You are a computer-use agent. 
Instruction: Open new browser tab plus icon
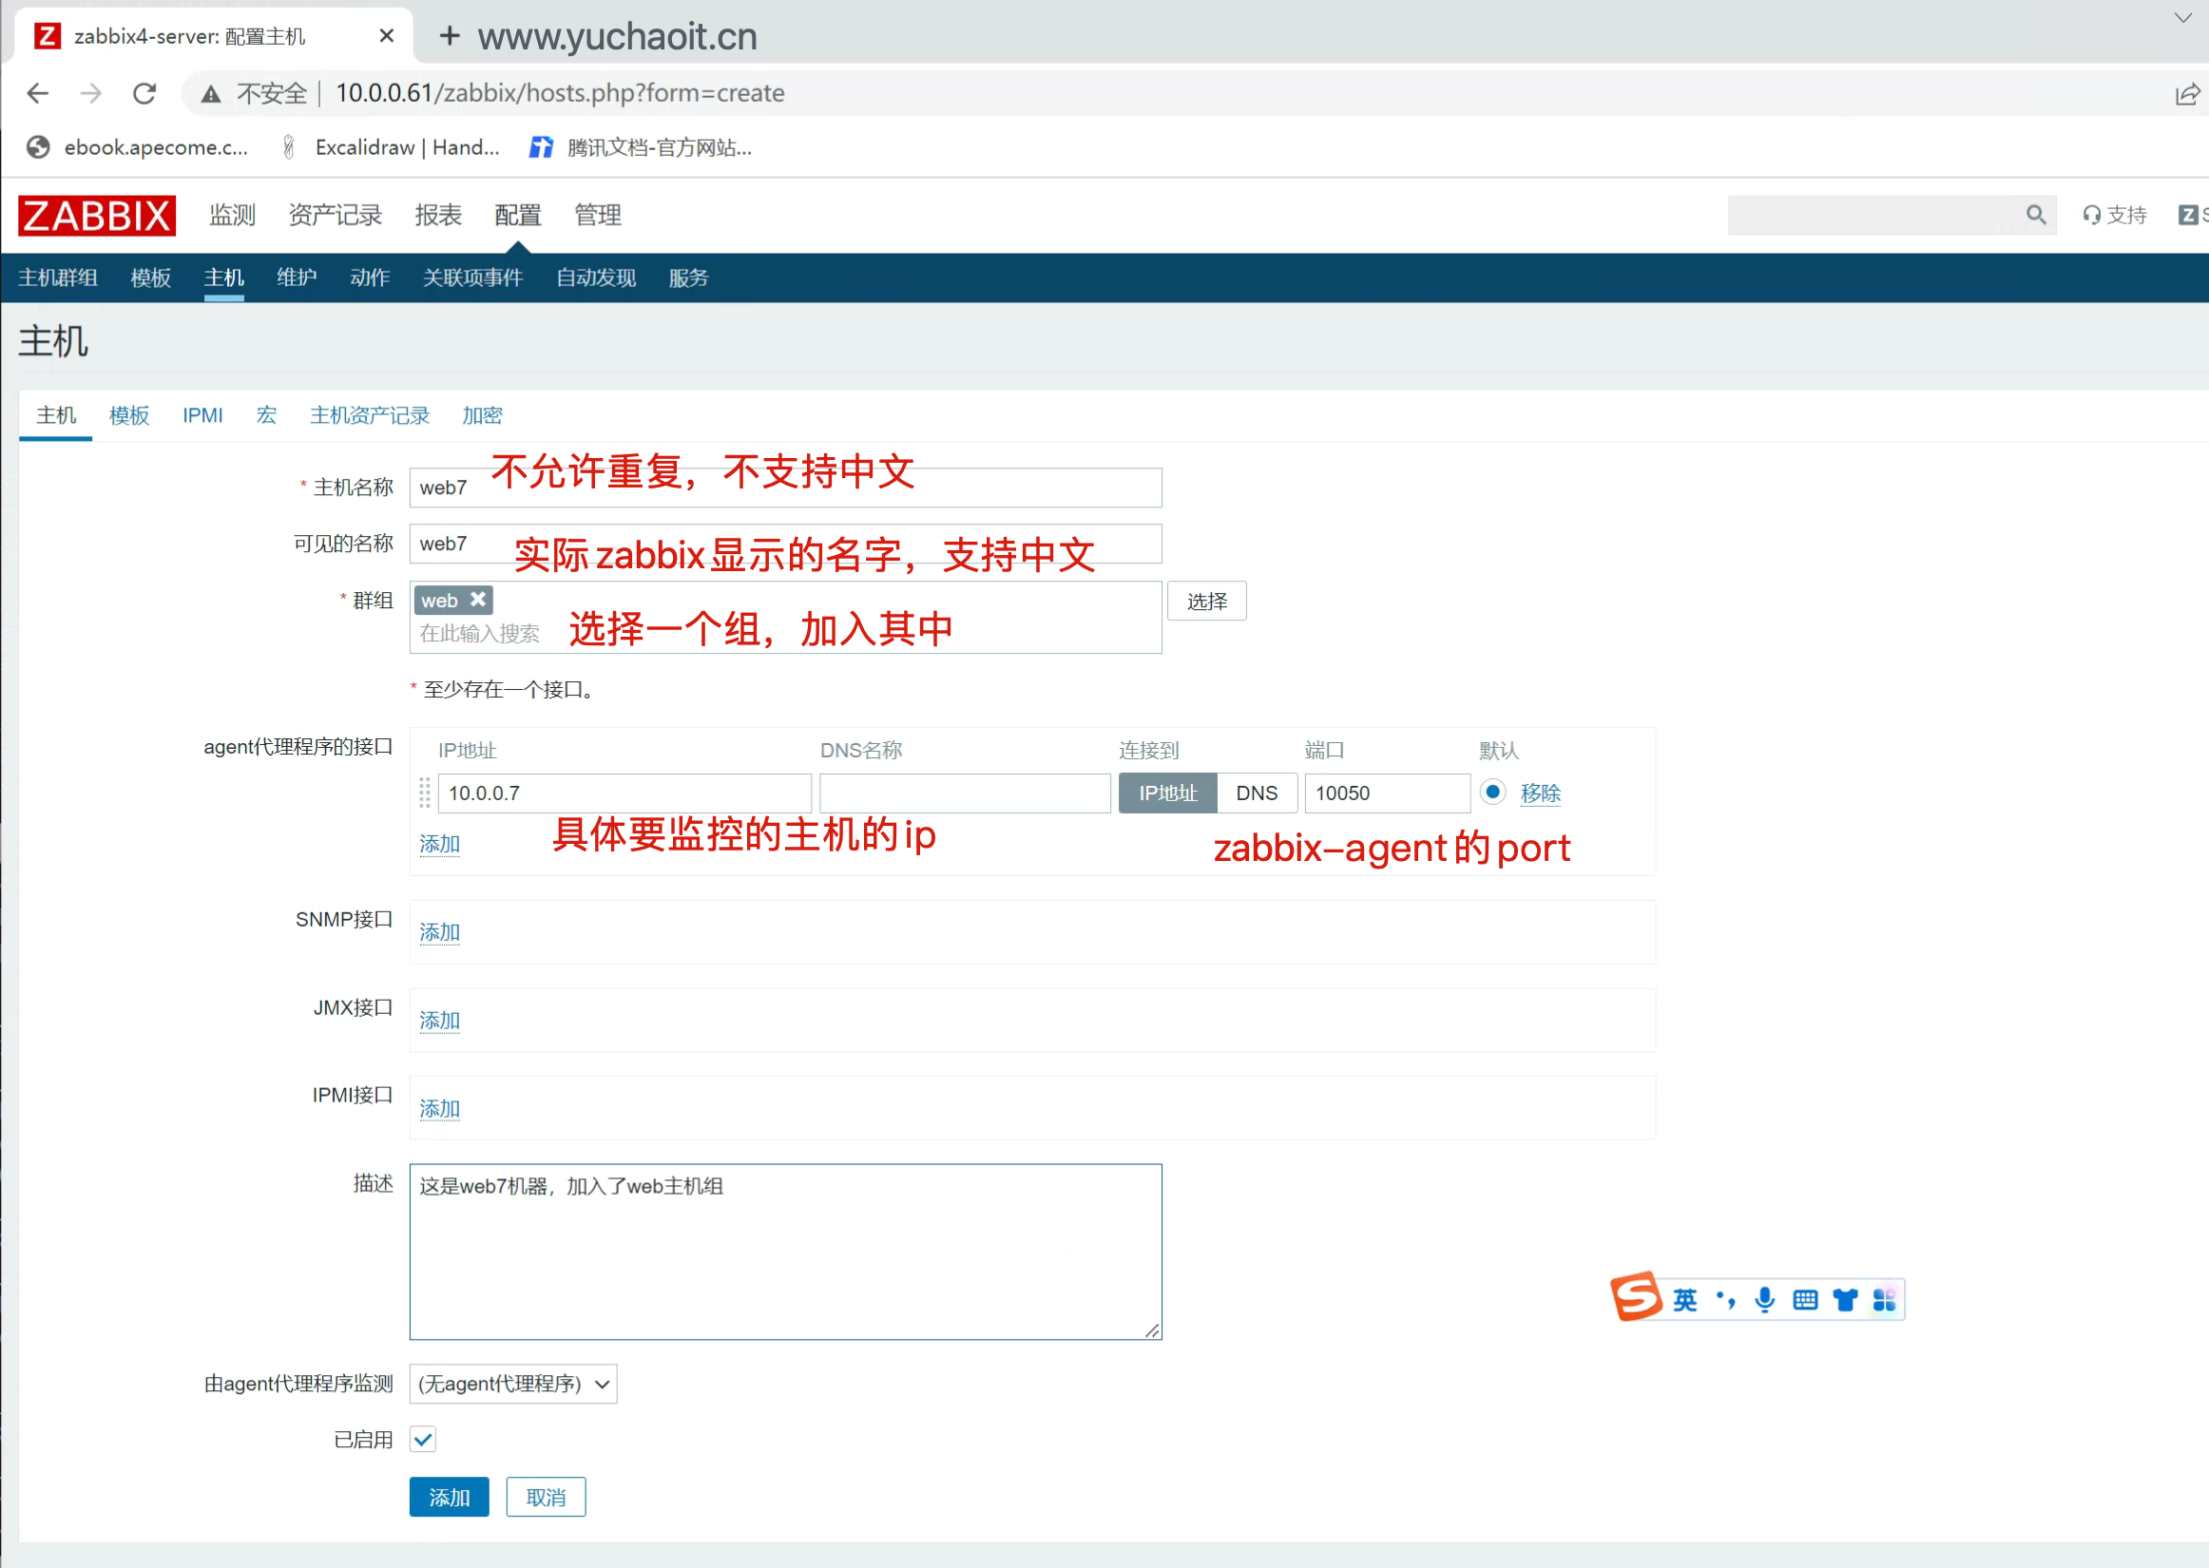(449, 37)
